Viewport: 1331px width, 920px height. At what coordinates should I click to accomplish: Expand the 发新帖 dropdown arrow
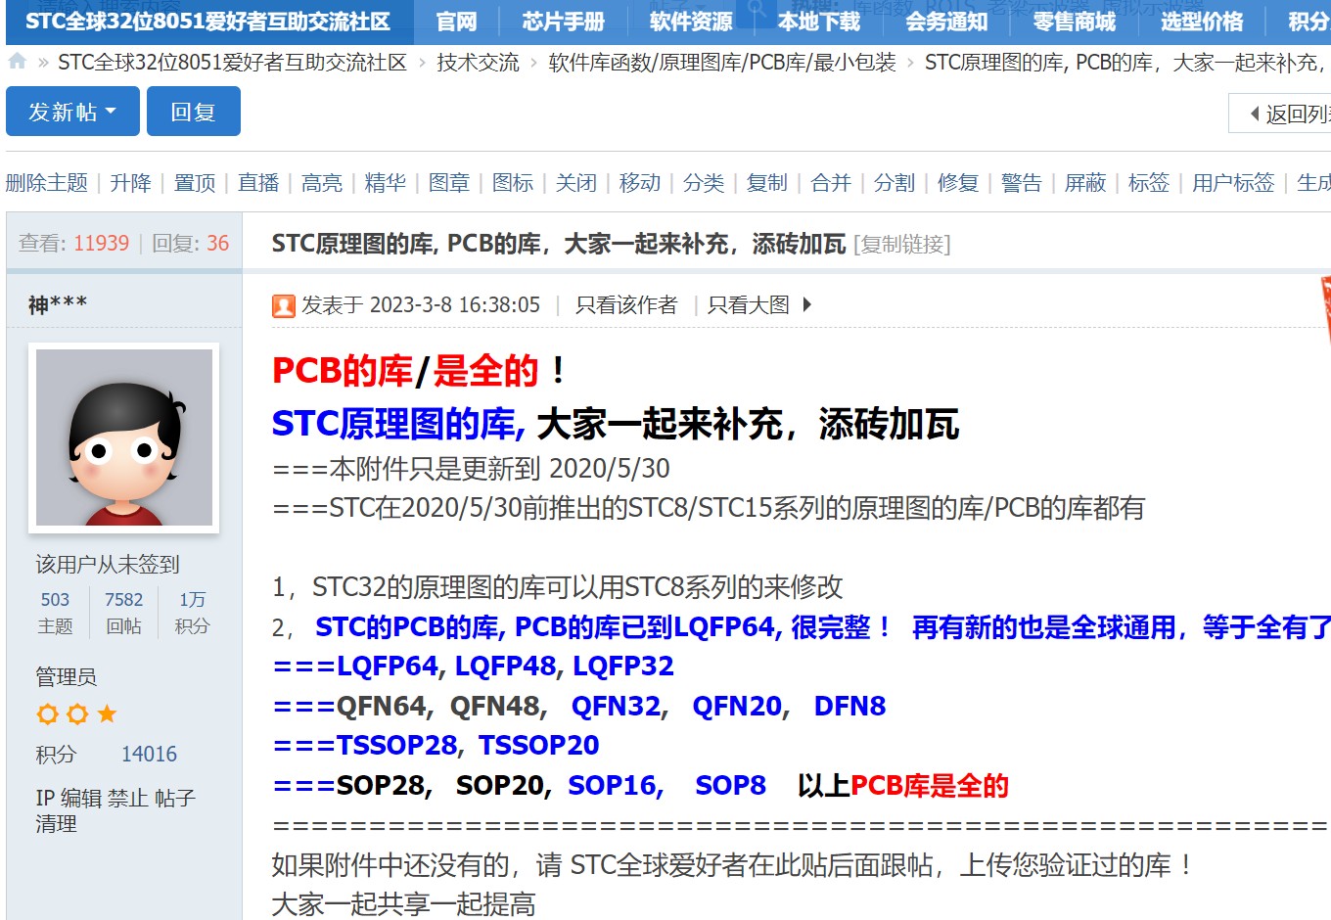[111, 112]
